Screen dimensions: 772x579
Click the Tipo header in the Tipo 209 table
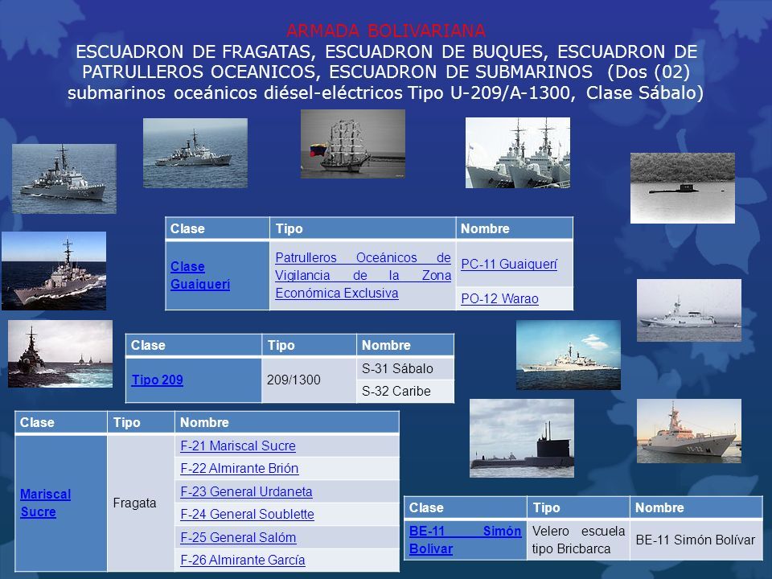click(x=309, y=345)
